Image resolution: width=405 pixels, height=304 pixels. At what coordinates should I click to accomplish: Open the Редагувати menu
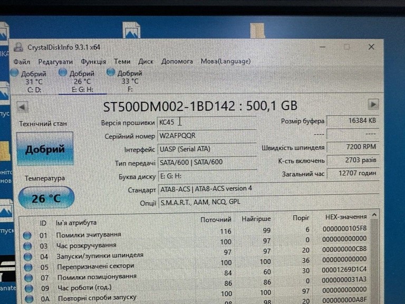coord(55,62)
